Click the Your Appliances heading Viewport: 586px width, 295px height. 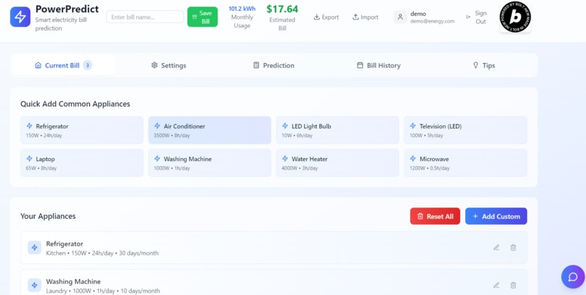click(48, 216)
